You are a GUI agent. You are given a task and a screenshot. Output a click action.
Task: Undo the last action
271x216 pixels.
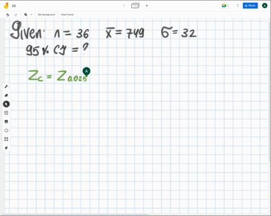tap(8, 15)
